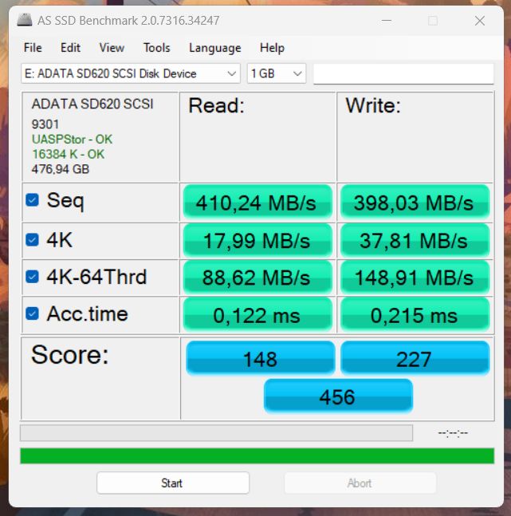Open the Language menu
Image resolution: width=511 pixels, height=516 pixels.
click(x=215, y=48)
